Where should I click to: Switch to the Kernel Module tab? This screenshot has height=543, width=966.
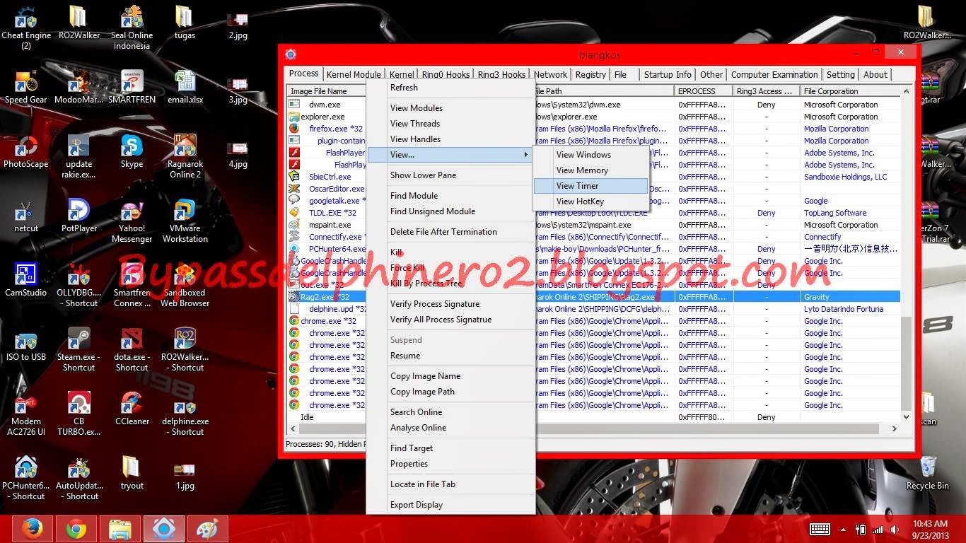(354, 74)
